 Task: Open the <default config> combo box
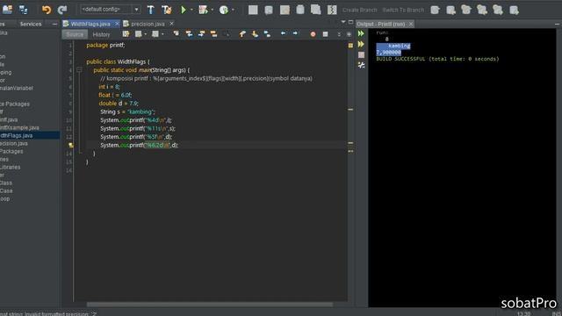click(x=110, y=10)
